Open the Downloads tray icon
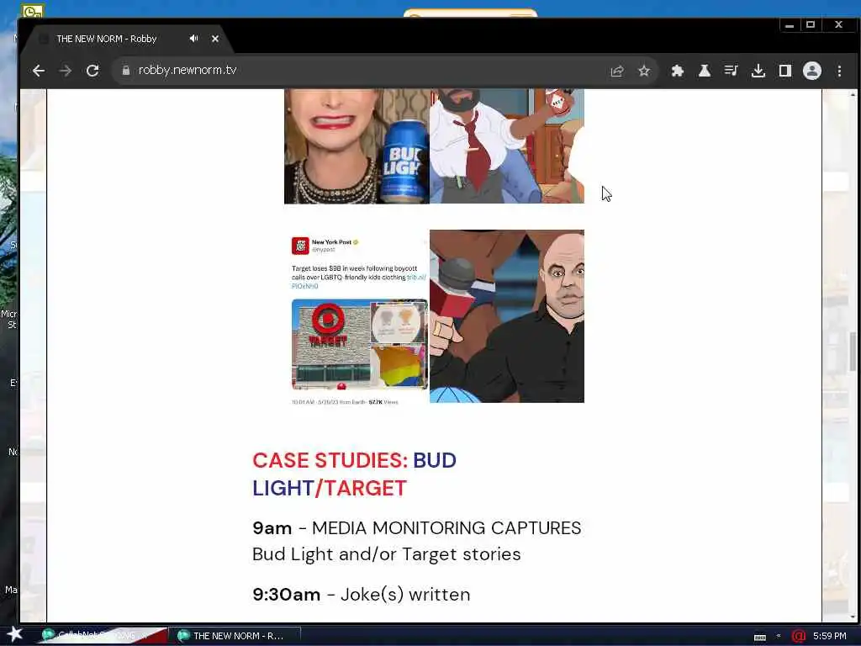861x646 pixels. [x=758, y=71]
